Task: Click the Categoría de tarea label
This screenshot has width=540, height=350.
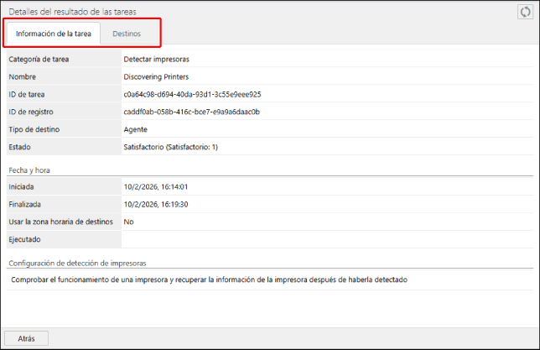Action: [39, 60]
